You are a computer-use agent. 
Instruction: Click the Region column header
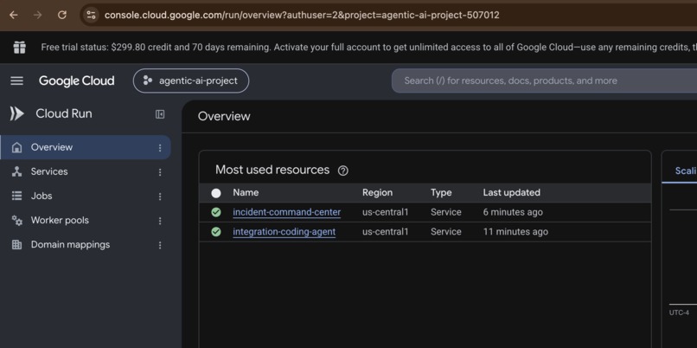pos(377,193)
